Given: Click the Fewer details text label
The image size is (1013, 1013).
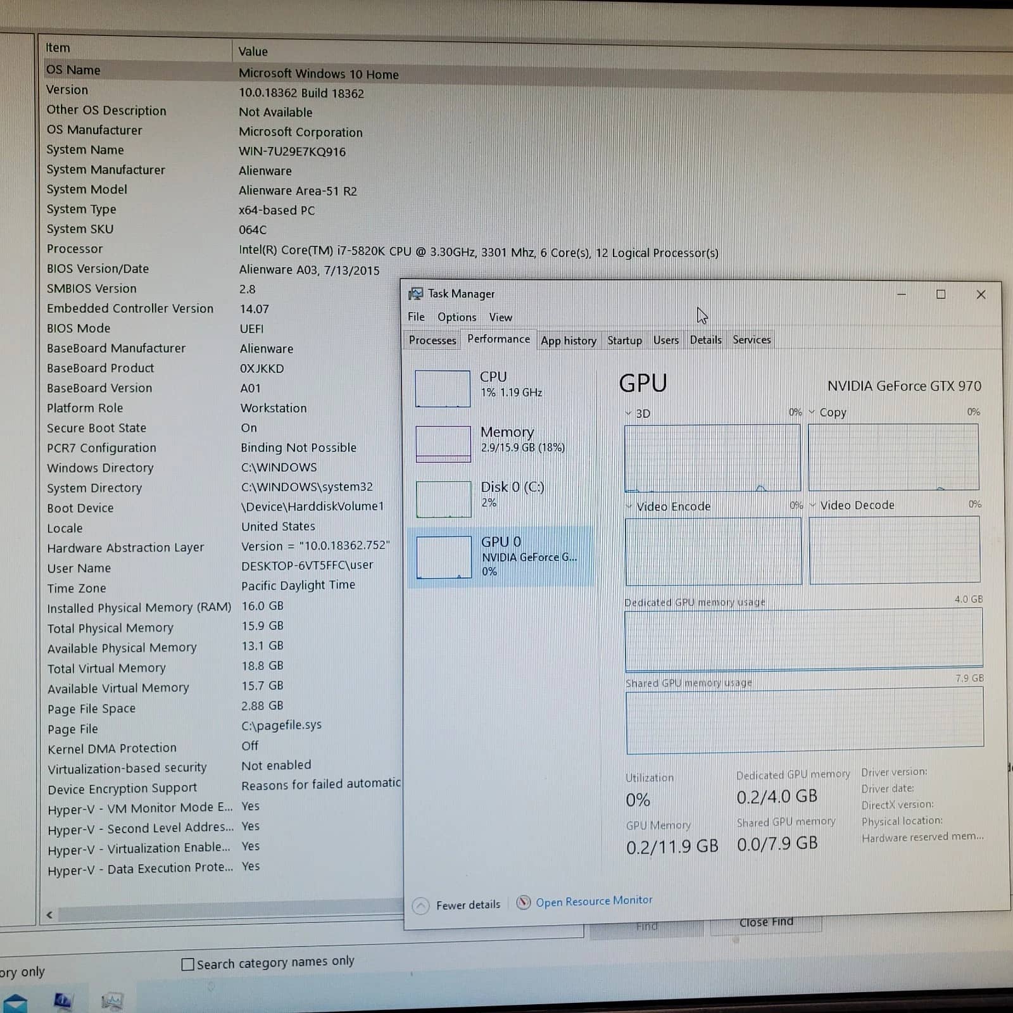Looking at the screenshot, I should click(468, 905).
